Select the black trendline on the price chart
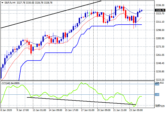The height and width of the screenshot is (113, 166). (51, 15)
